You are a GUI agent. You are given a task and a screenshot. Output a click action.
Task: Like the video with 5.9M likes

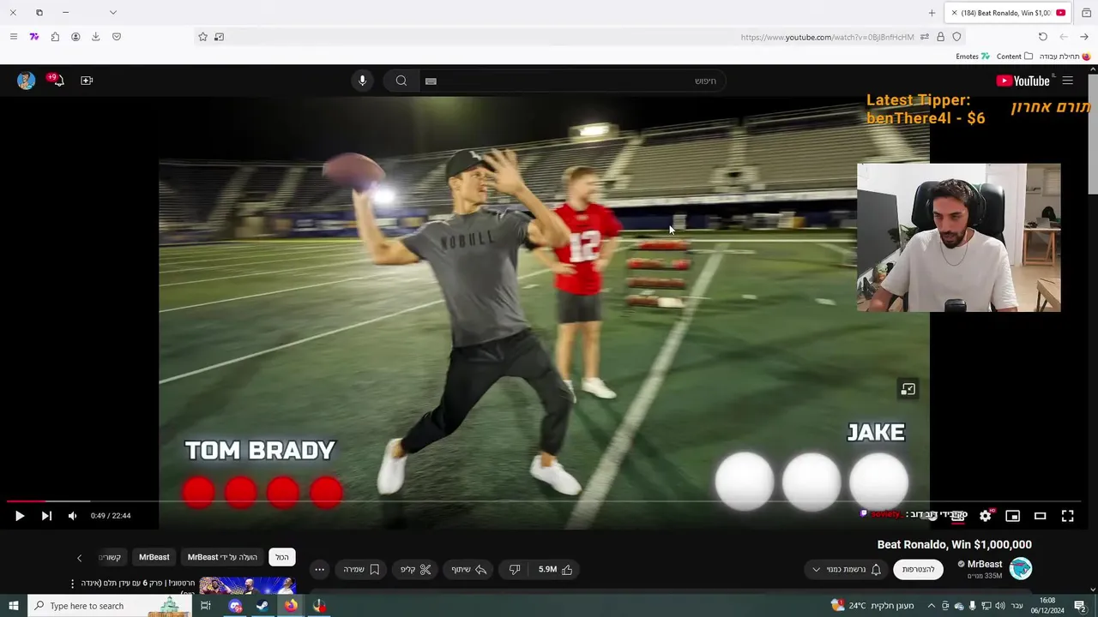[x=556, y=569]
